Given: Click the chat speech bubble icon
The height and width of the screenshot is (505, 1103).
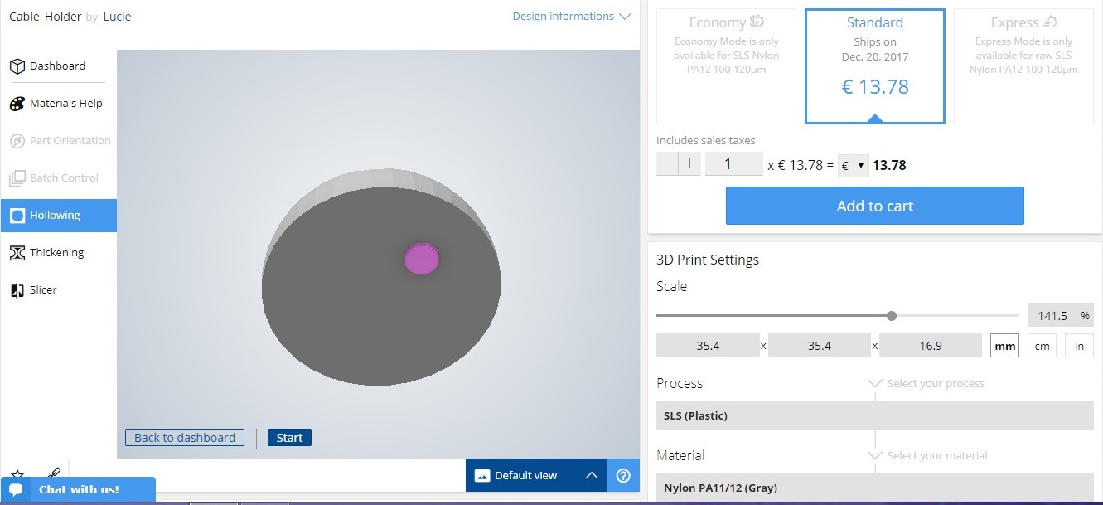Looking at the screenshot, I should tap(16, 489).
